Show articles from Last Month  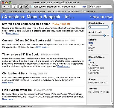[94, 73]
